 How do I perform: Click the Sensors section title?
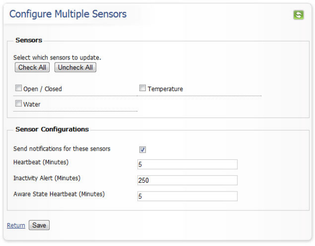tap(29, 40)
